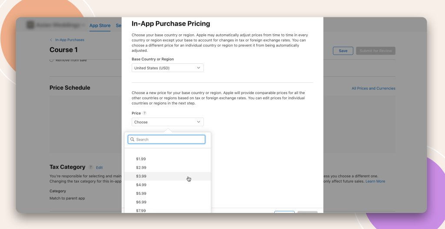Switch to the App Store tab
Image resolution: width=445 pixels, height=229 pixels.
(100, 26)
